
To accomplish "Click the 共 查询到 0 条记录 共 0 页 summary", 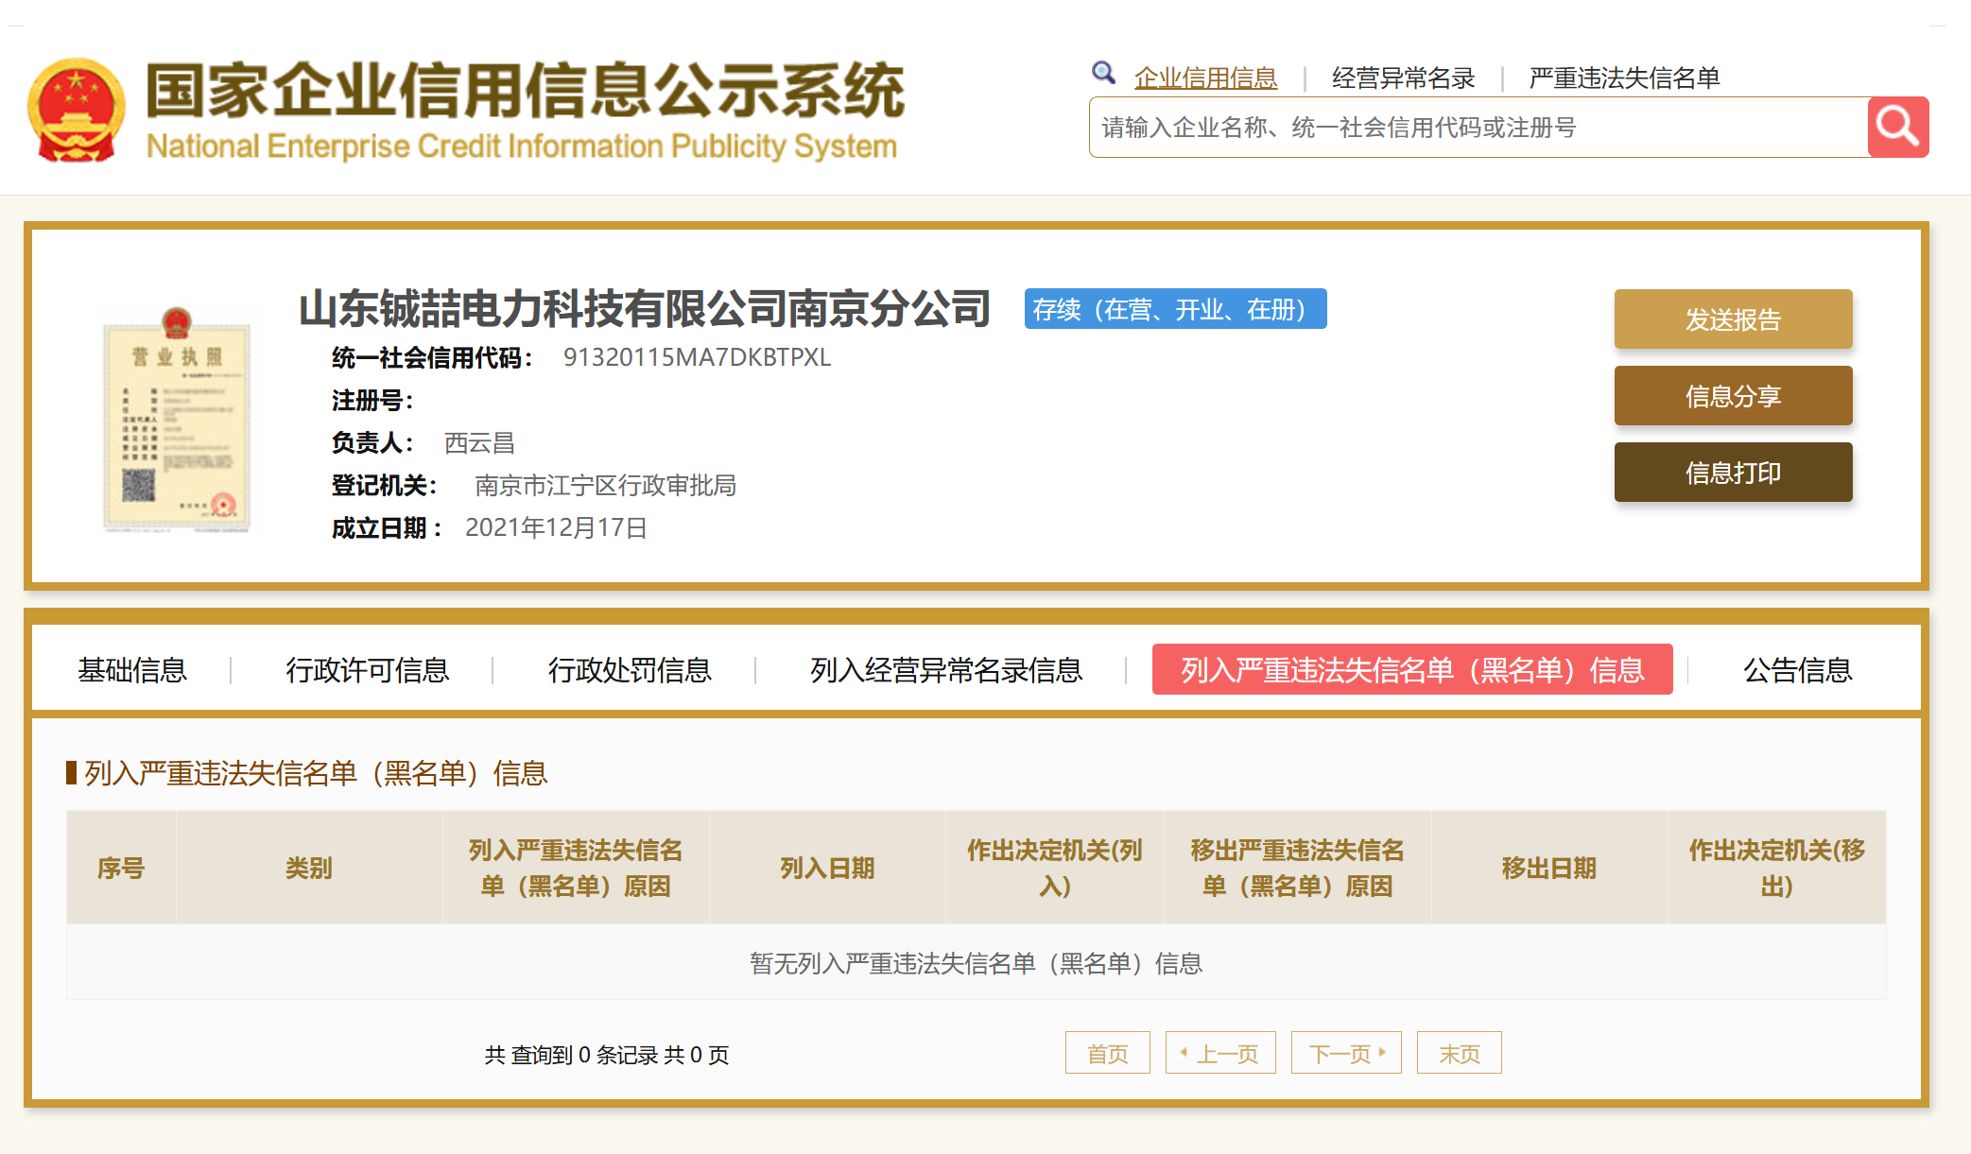I will tap(607, 1055).
